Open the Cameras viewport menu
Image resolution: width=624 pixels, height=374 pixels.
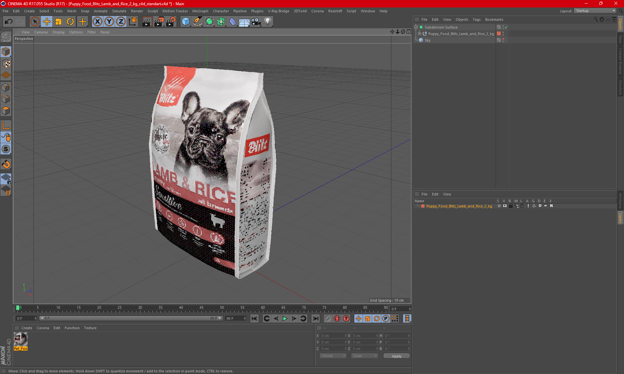[41, 32]
